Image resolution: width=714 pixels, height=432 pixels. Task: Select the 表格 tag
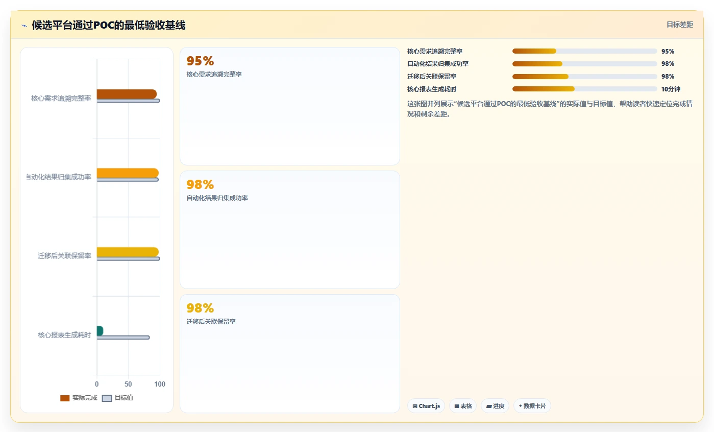(x=463, y=406)
